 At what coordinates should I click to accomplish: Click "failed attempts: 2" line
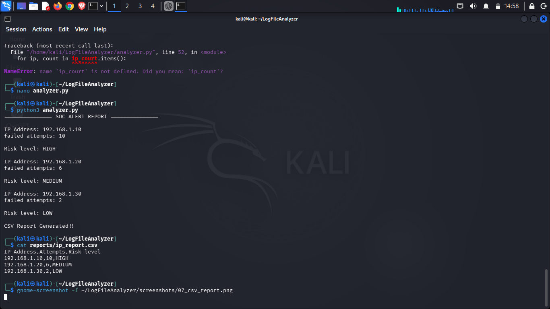coord(33,200)
